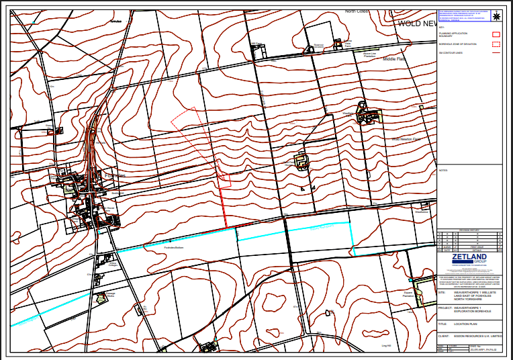The height and width of the screenshot is (360, 513).
Task: Click the CLIENT Egdon Resources text
Action: click(477, 335)
